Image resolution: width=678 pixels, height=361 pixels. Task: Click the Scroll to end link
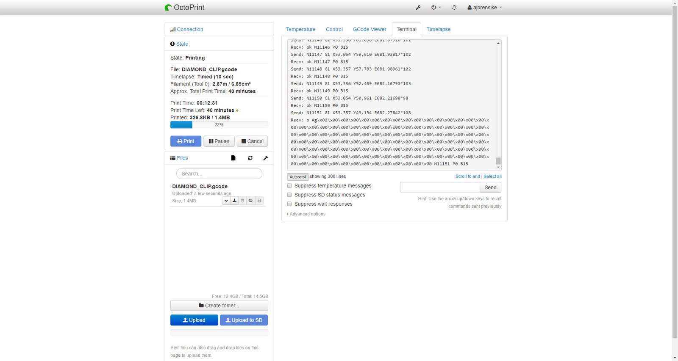[x=467, y=176]
